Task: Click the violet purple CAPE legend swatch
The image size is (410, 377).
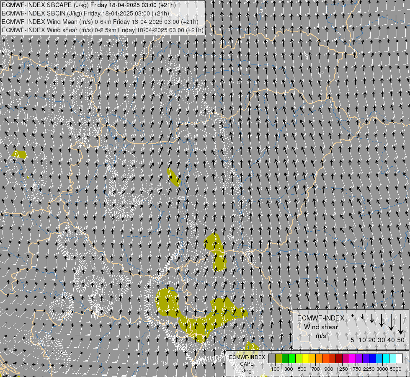Action: [x=359, y=359]
